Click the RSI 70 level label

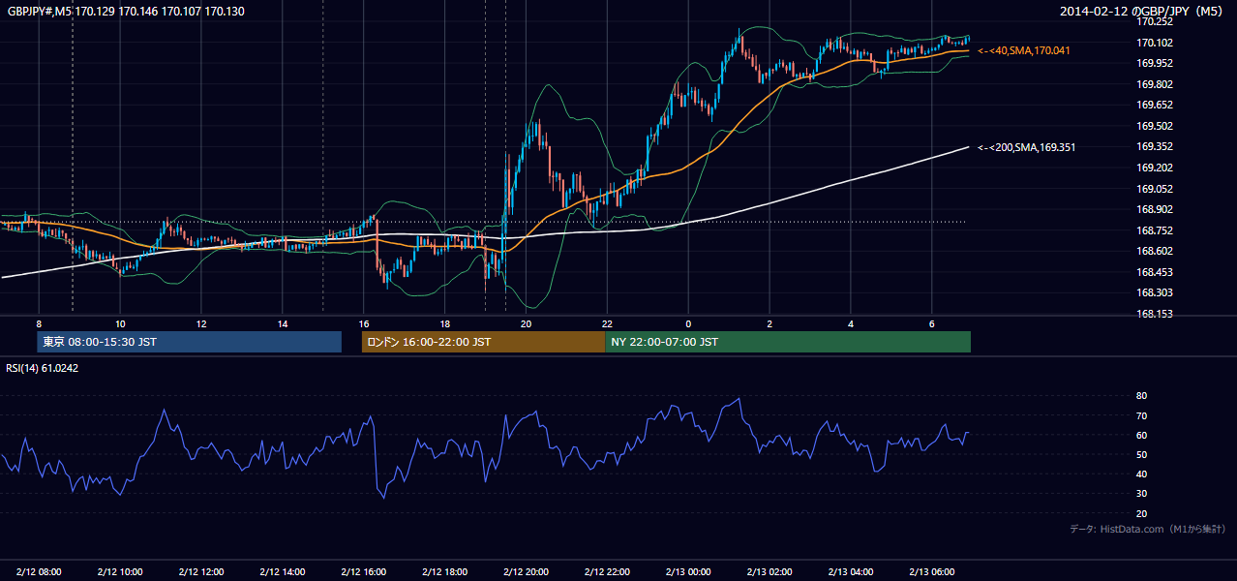click(x=1141, y=415)
